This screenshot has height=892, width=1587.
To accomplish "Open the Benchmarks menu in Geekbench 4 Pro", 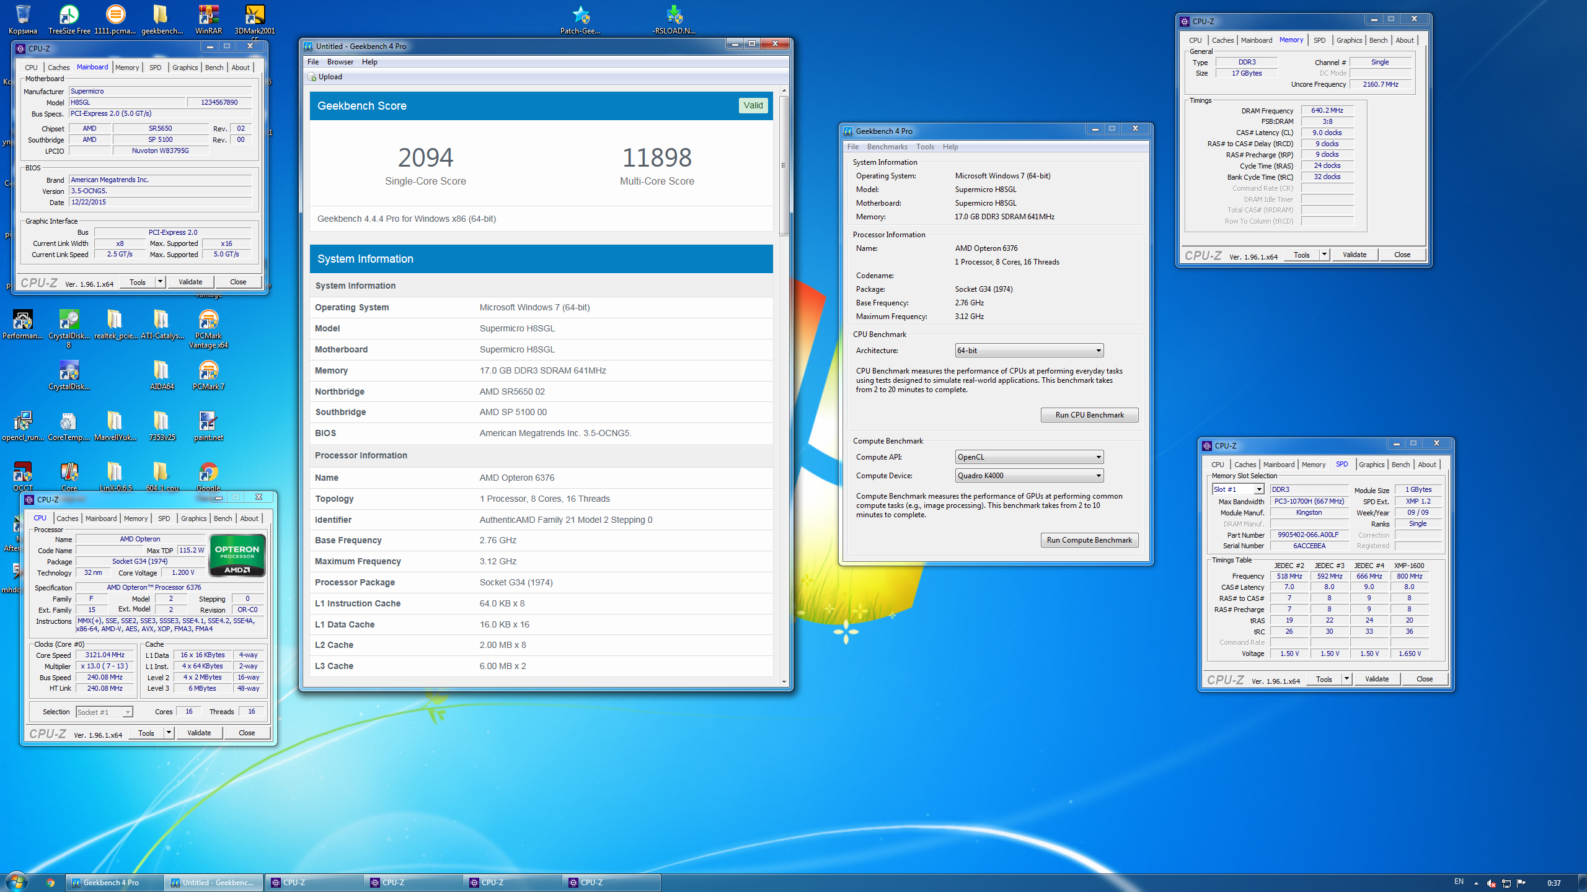I will [887, 147].
